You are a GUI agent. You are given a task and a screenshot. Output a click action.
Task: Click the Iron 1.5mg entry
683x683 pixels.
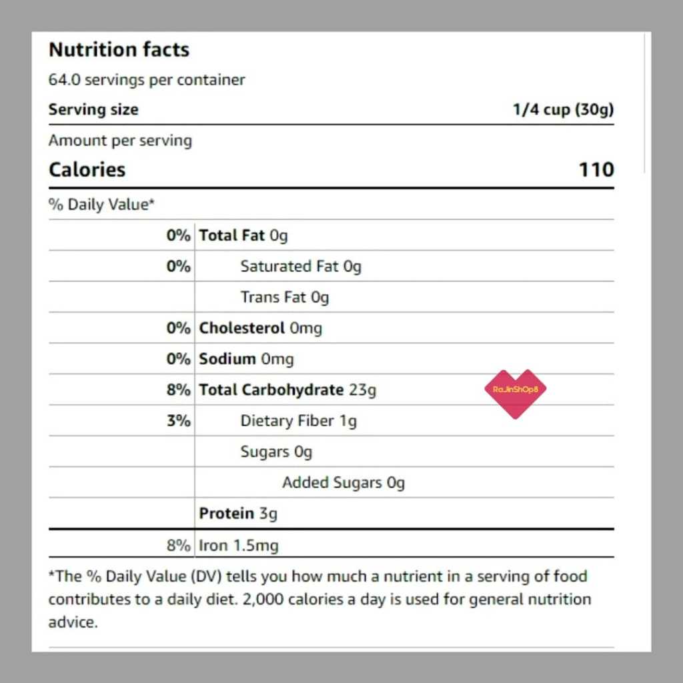pos(239,546)
